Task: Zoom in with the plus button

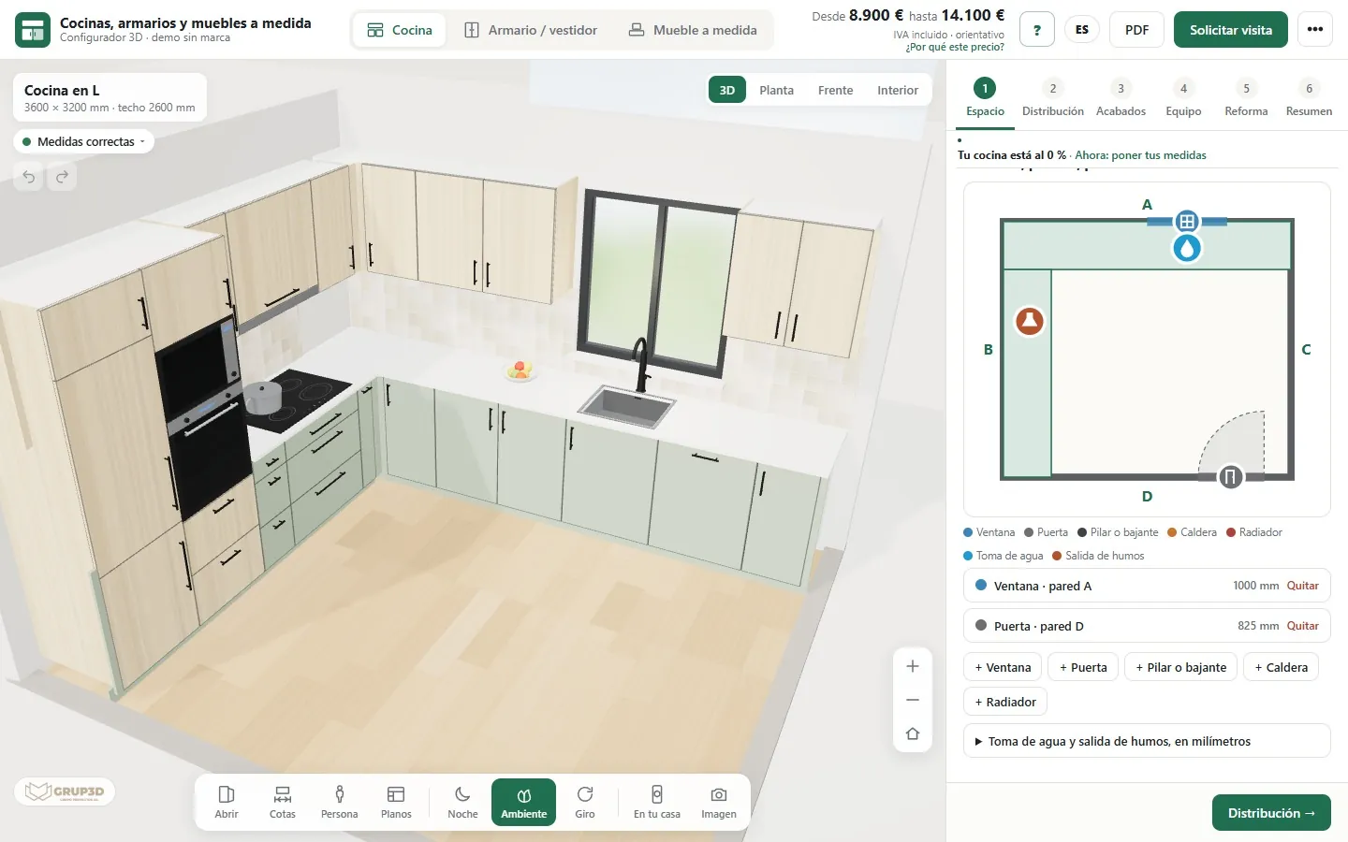Action: (x=913, y=666)
